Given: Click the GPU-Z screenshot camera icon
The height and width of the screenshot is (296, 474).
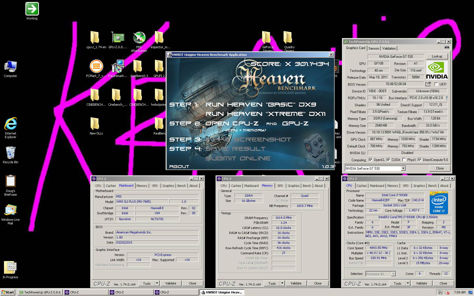Looking at the screenshot, I should pos(447,48).
